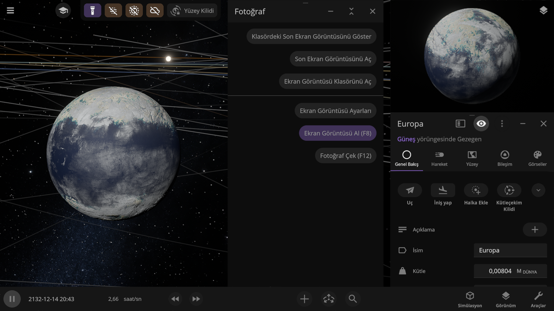Expand more actions chevron in Europa panel
Screen dimensions: 554x311
[538, 190]
